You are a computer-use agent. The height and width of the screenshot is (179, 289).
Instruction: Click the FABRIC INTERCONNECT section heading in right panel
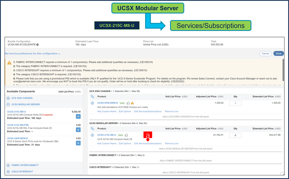point(103,155)
